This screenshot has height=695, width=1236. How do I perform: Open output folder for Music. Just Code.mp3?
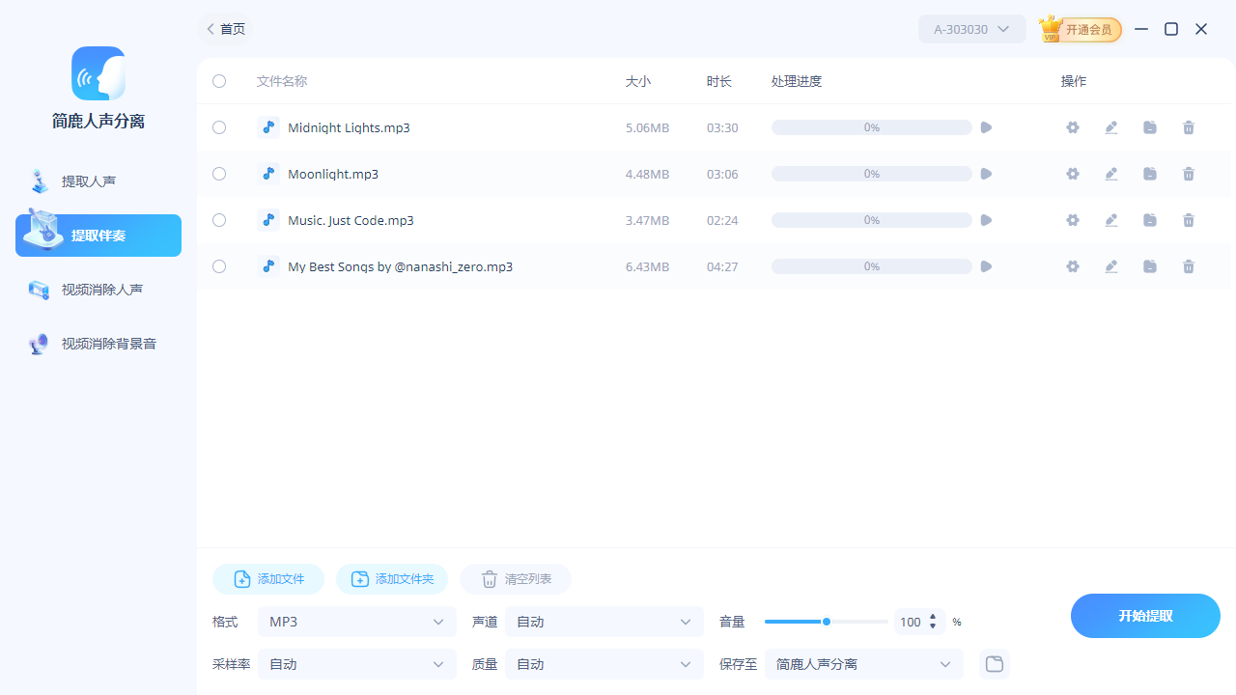click(x=1150, y=220)
